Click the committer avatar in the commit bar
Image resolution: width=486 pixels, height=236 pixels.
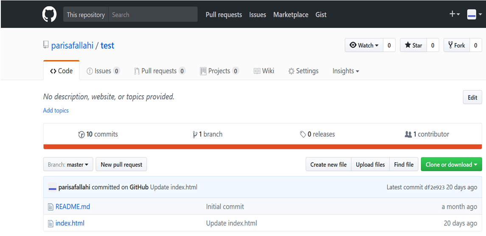(x=52, y=187)
